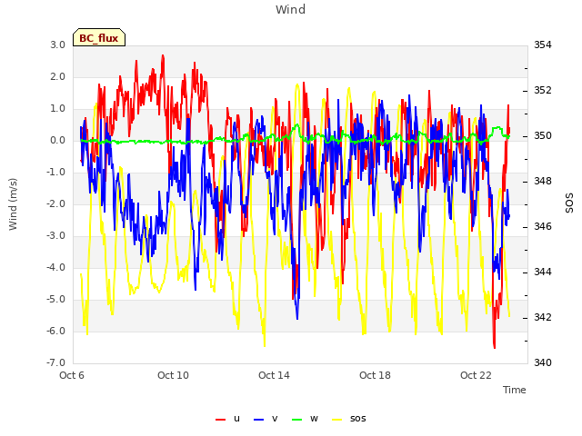The height and width of the screenshot is (436, 582).
Task: Click the '3.0' left axis value
Action: 58,45
